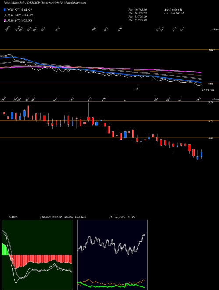219x290 pixels.
Task: Select the DOW PT 905.53 text
Action: (x=19, y=20)
